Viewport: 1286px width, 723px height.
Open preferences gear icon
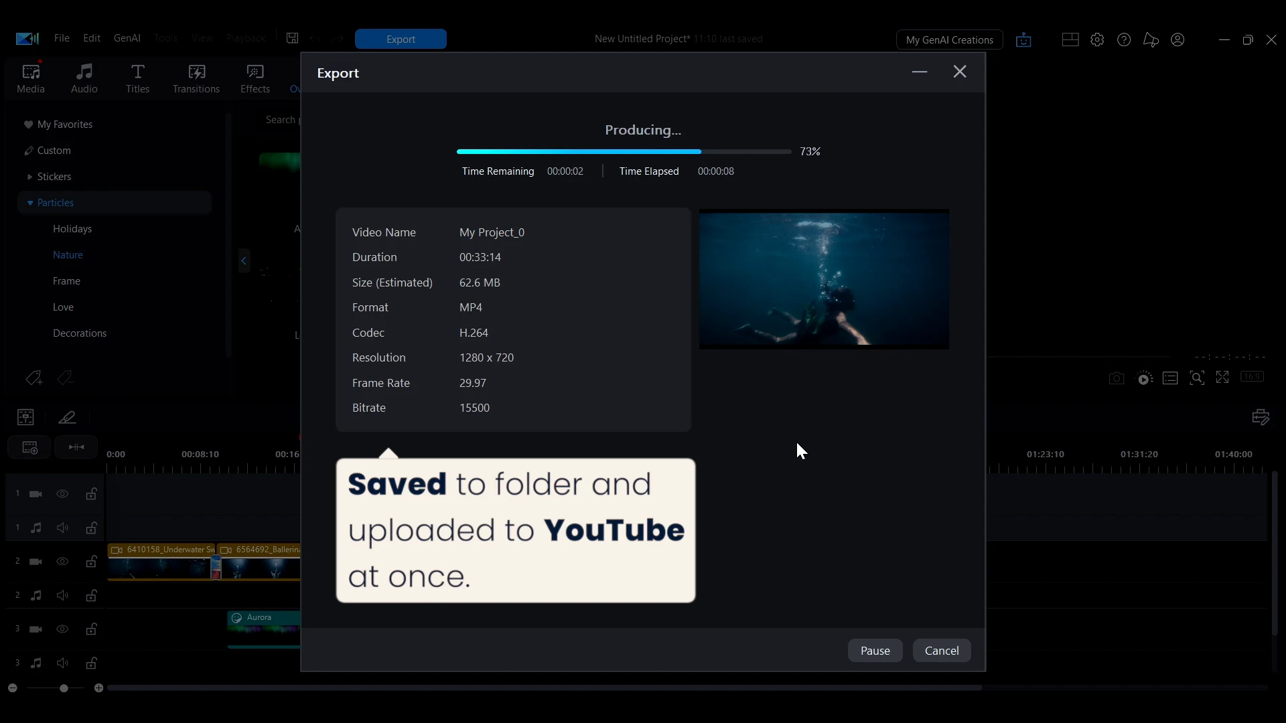click(x=1097, y=39)
